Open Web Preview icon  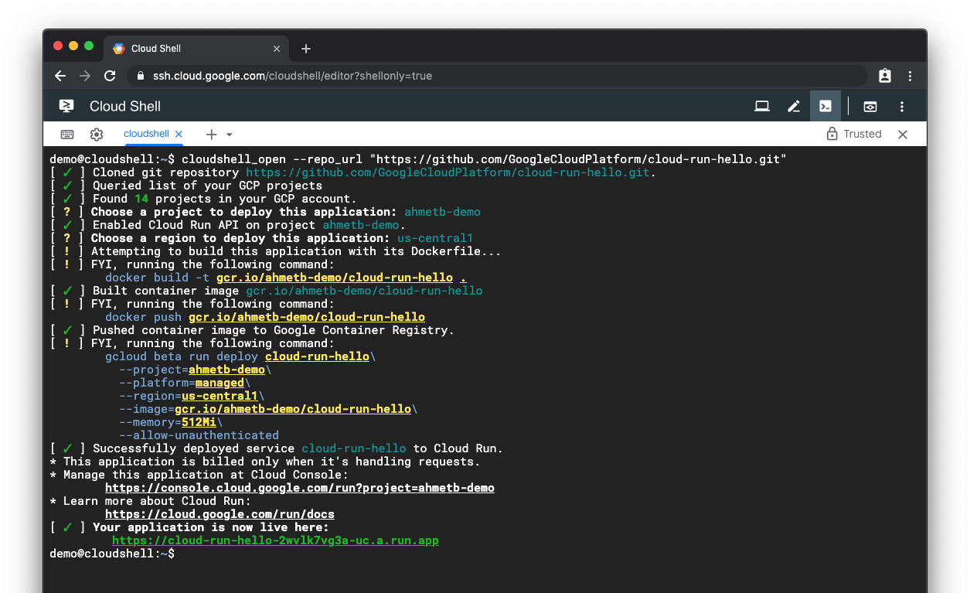click(x=870, y=106)
